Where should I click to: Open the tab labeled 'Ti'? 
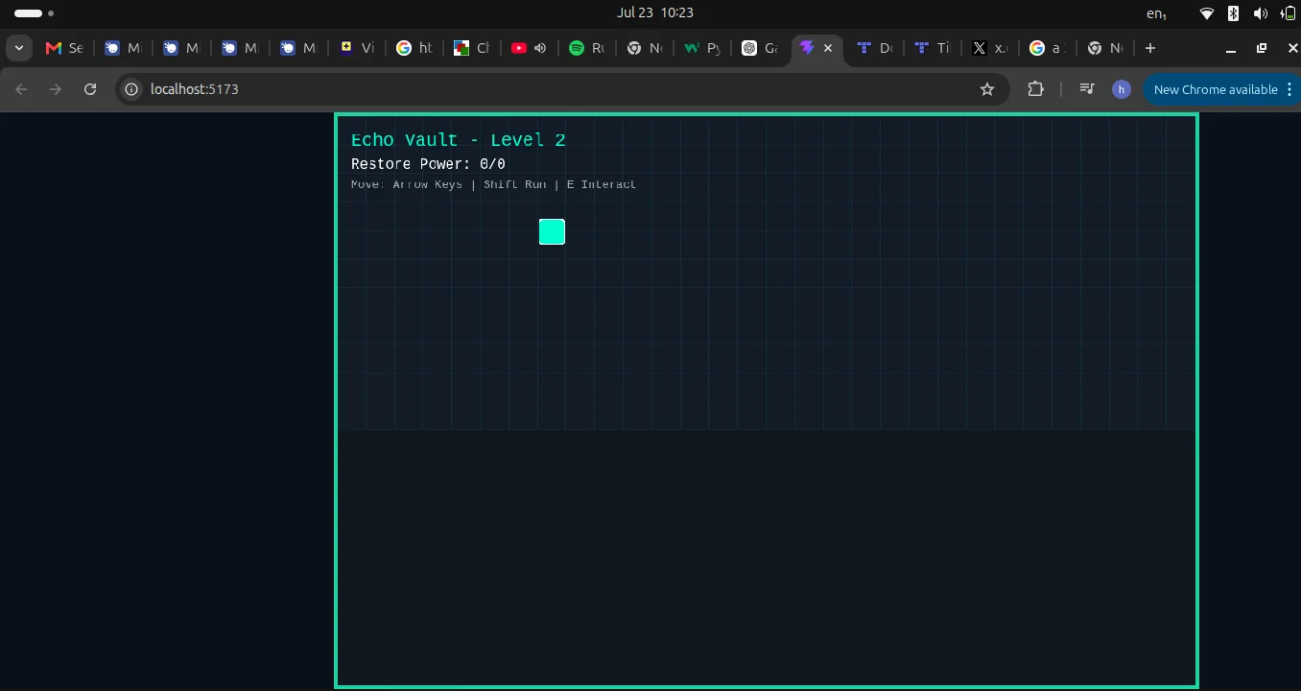click(x=933, y=48)
